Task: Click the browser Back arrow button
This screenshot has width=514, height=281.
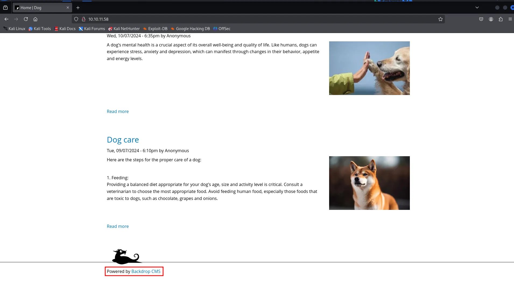Action: coord(6,19)
